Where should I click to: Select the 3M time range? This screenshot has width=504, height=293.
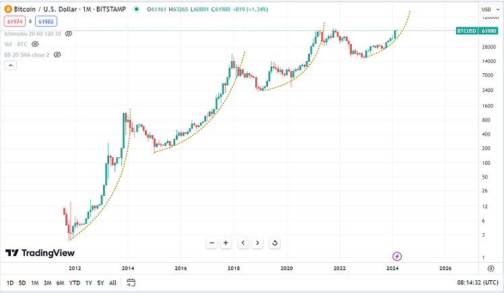(x=48, y=283)
